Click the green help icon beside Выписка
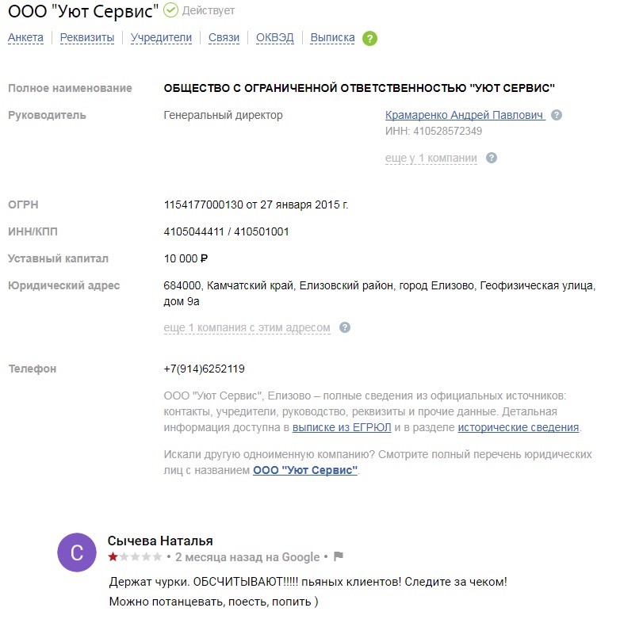The height and width of the screenshot is (623, 620). [369, 39]
